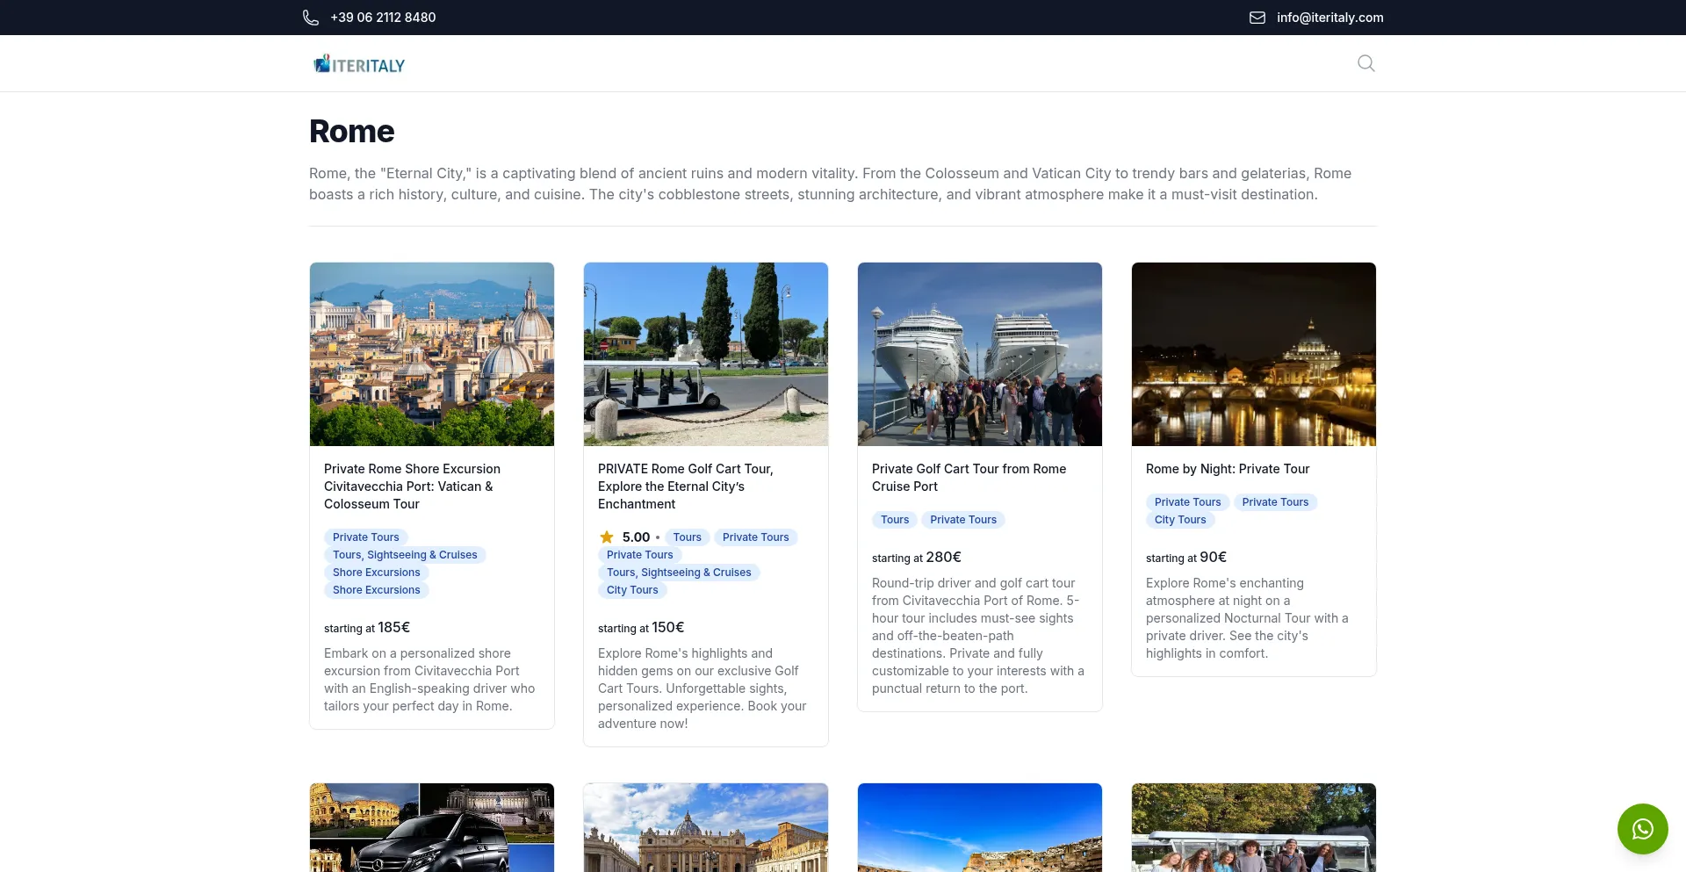Screen dimensions: 1686x872
Task: Open Private Golf Cart Tour from Cruise Port
Action: [x=969, y=478]
